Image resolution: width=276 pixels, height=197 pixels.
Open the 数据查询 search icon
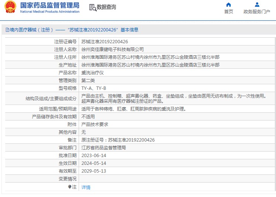click(93, 7)
